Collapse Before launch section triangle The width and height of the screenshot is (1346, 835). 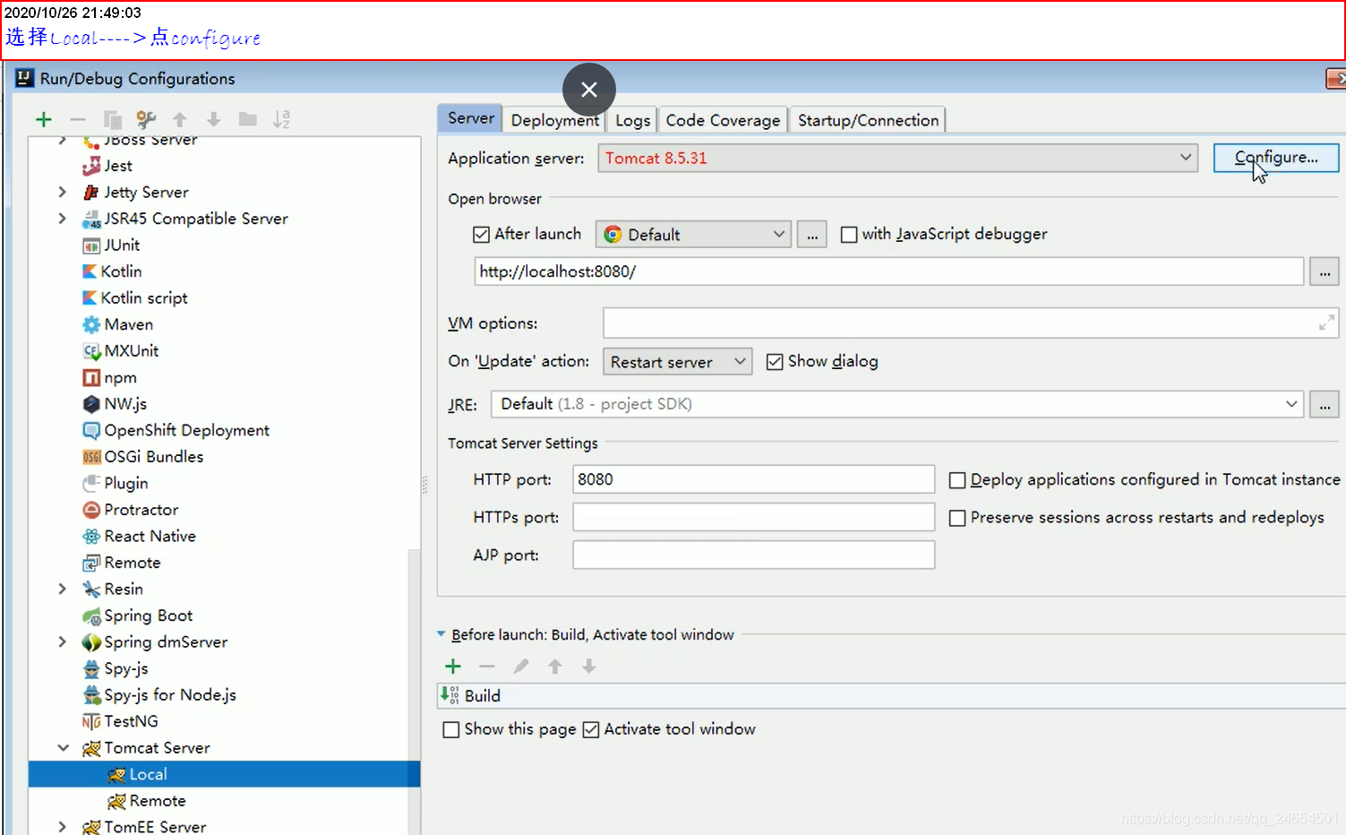point(441,634)
